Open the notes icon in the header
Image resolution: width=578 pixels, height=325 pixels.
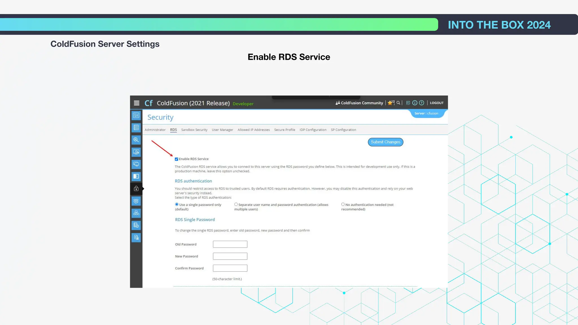pos(408,103)
